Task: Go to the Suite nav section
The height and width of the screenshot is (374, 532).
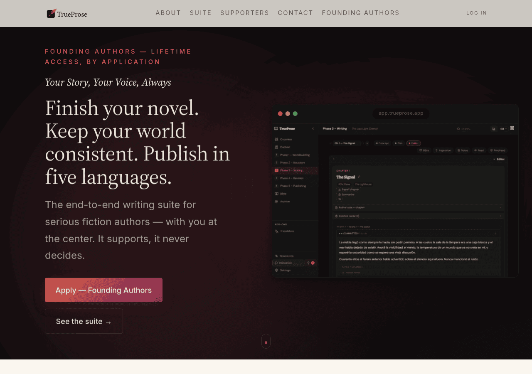Action: click(x=201, y=13)
